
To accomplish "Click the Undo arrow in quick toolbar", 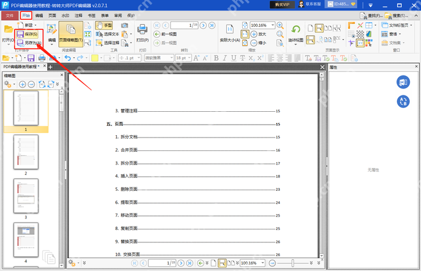I will click(68, 58).
